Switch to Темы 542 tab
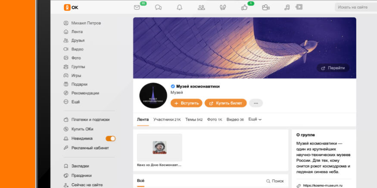Screen dimensions: 377x188 [x=194, y=119]
